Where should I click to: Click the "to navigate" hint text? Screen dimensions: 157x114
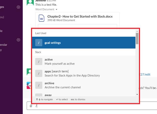coord(47,99)
